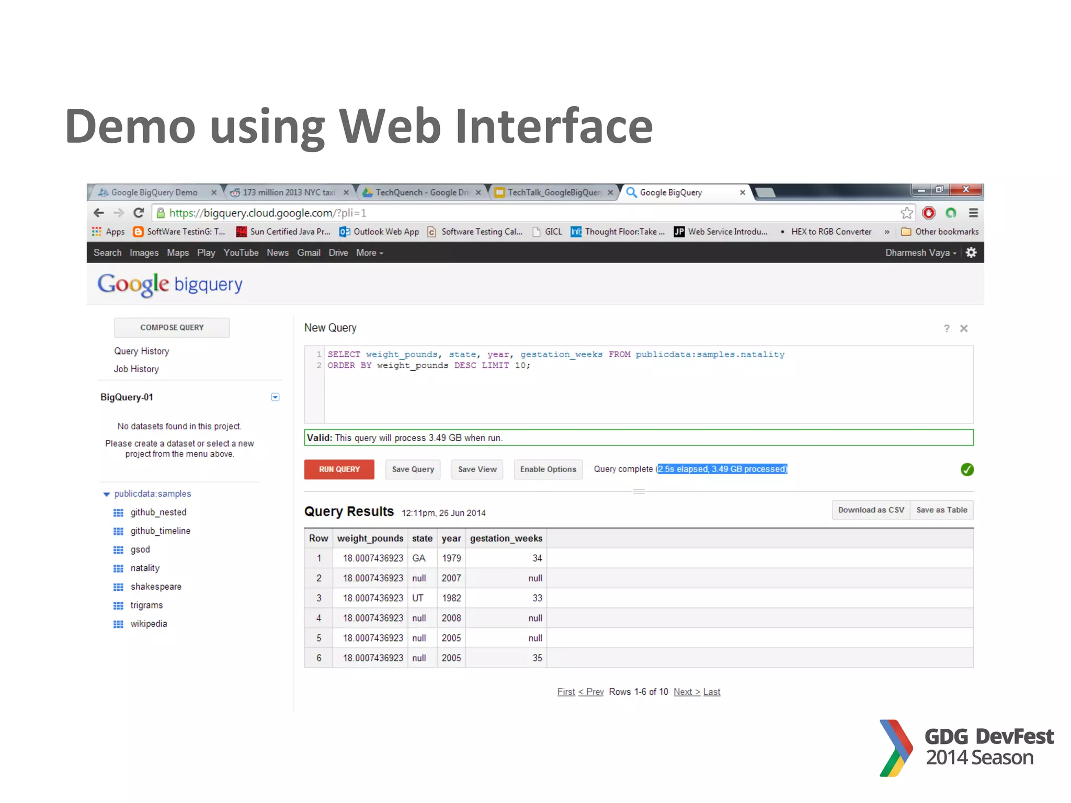This screenshot has width=1071, height=803.
Task: Click Save View button
Action: 477,469
